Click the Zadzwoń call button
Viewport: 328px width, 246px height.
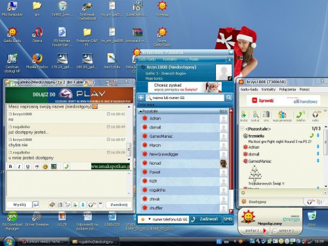click(x=205, y=219)
